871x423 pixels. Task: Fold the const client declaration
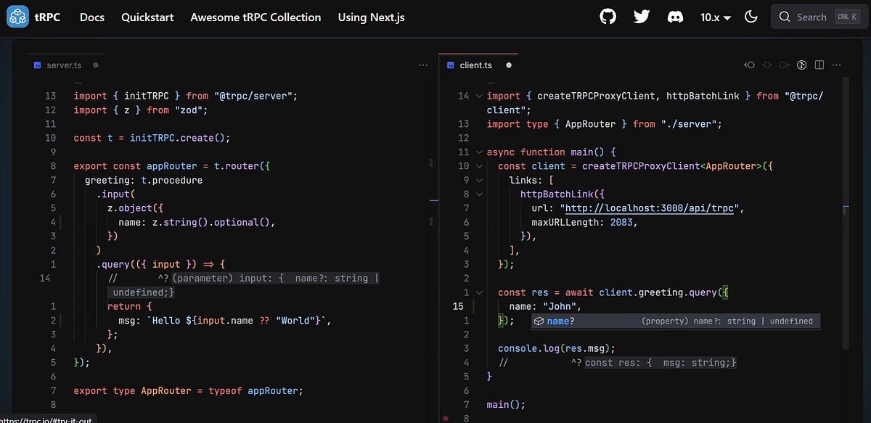(x=478, y=166)
